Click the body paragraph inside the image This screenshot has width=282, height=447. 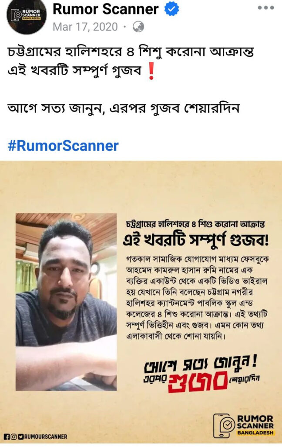click(197, 298)
